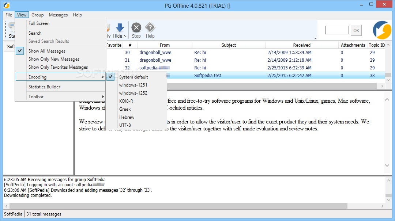Viewport: 395px width, 221px height.
Task: Close the PG Offline window
Action: click(x=384, y=4)
